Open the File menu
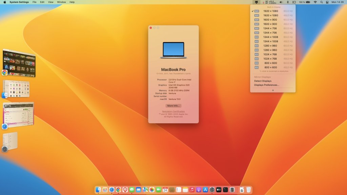 (x=35, y=2)
